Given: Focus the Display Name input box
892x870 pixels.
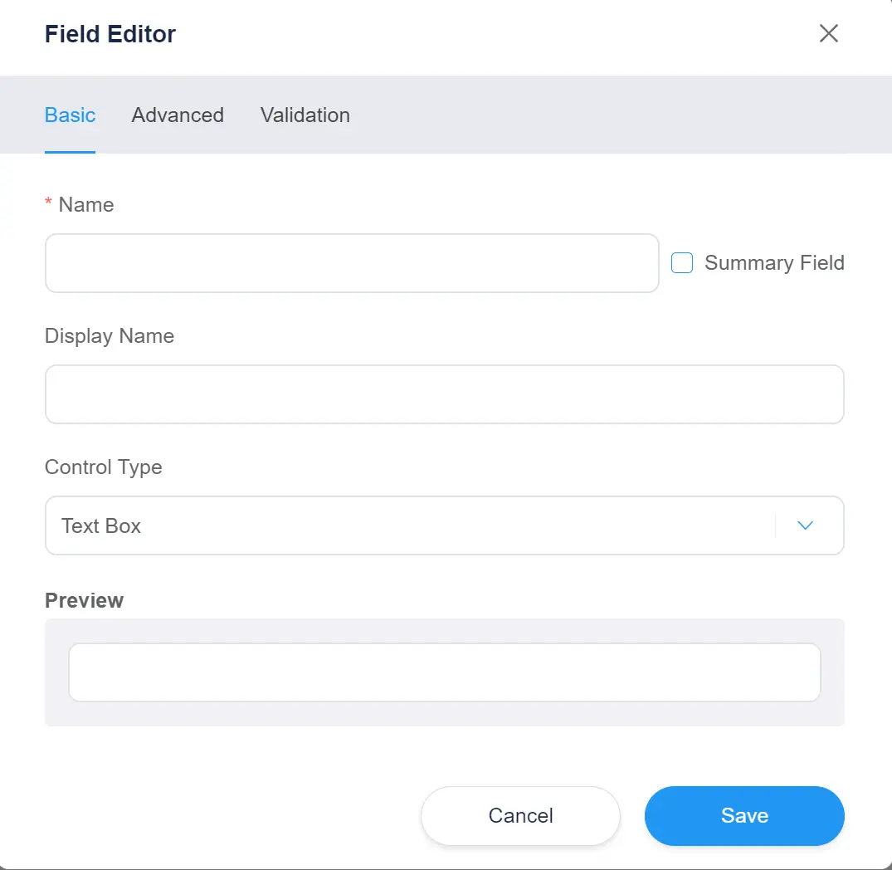Looking at the screenshot, I should (x=444, y=394).
